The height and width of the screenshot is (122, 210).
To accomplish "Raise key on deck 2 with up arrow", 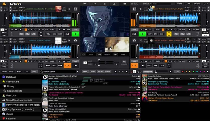I will tap(199, 8).
